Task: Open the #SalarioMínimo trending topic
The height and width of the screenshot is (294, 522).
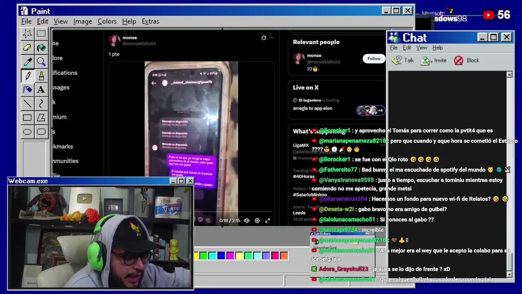Action: click(310, 195)
